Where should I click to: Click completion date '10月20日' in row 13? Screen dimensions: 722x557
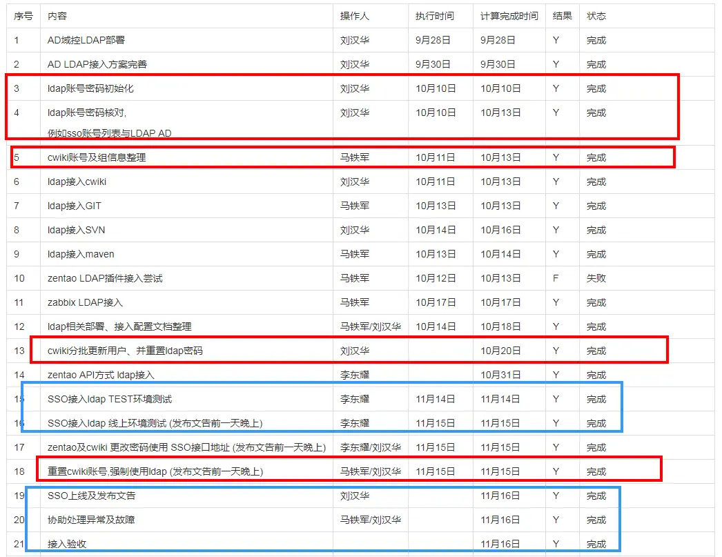pos(500,351)
